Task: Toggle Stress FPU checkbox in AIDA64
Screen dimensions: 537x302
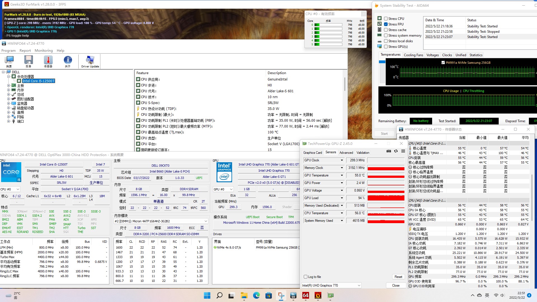Action: click(386, 24)
